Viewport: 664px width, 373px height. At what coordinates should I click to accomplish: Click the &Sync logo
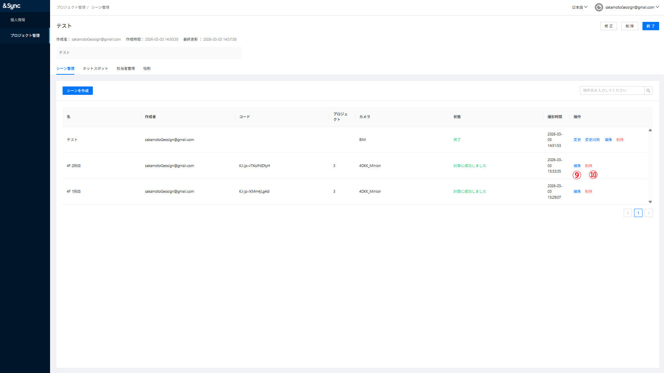click(x=12, y=6)
